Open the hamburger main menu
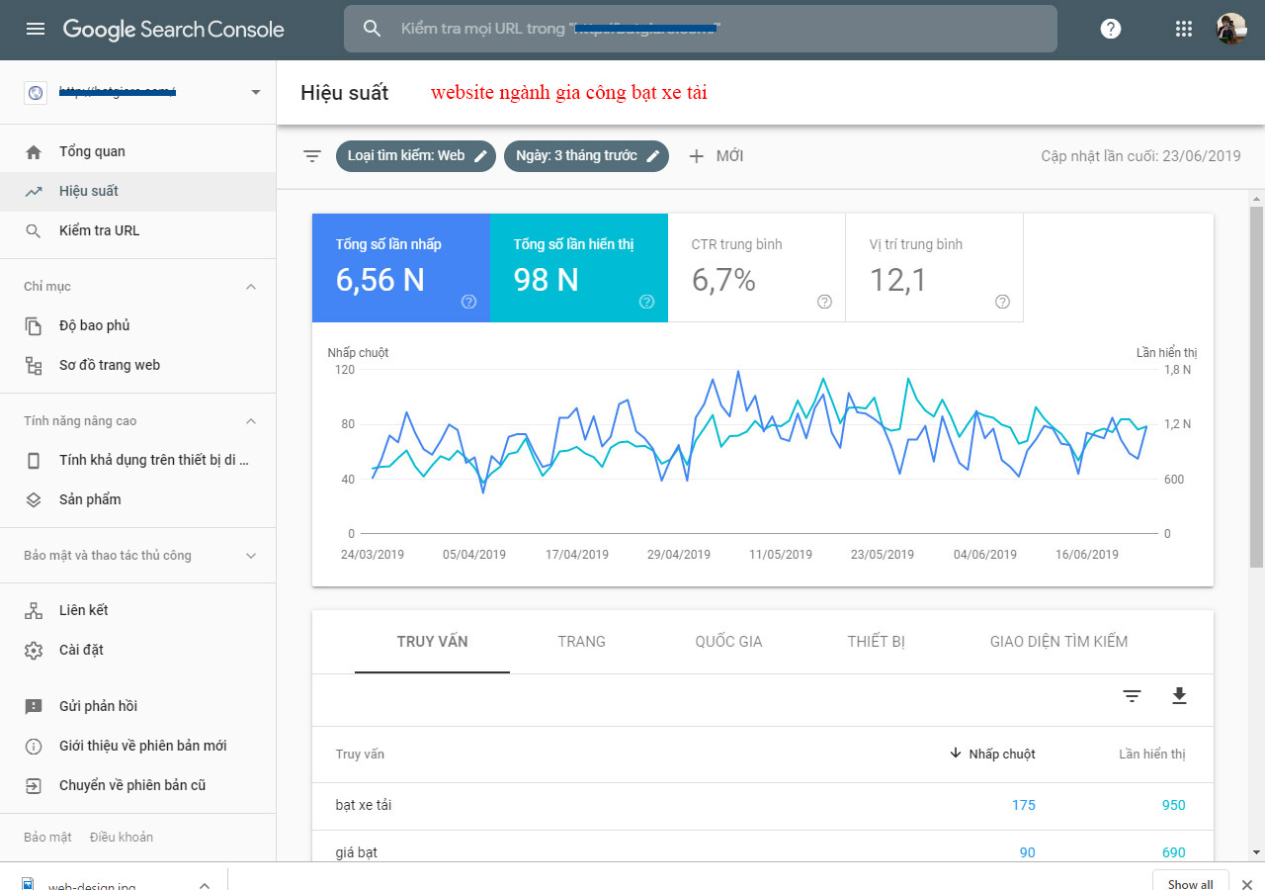Image resolution: width=1265 pixels, height=890 pixels. (36, 29)
